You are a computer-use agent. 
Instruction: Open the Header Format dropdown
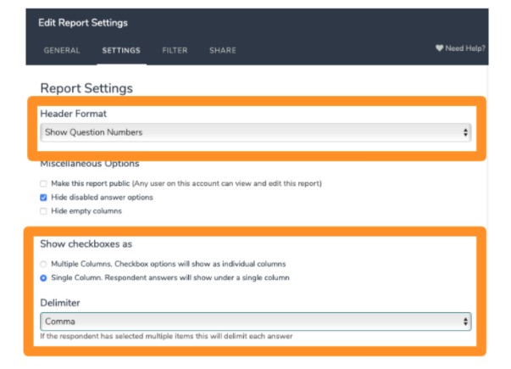pos(254,132)
